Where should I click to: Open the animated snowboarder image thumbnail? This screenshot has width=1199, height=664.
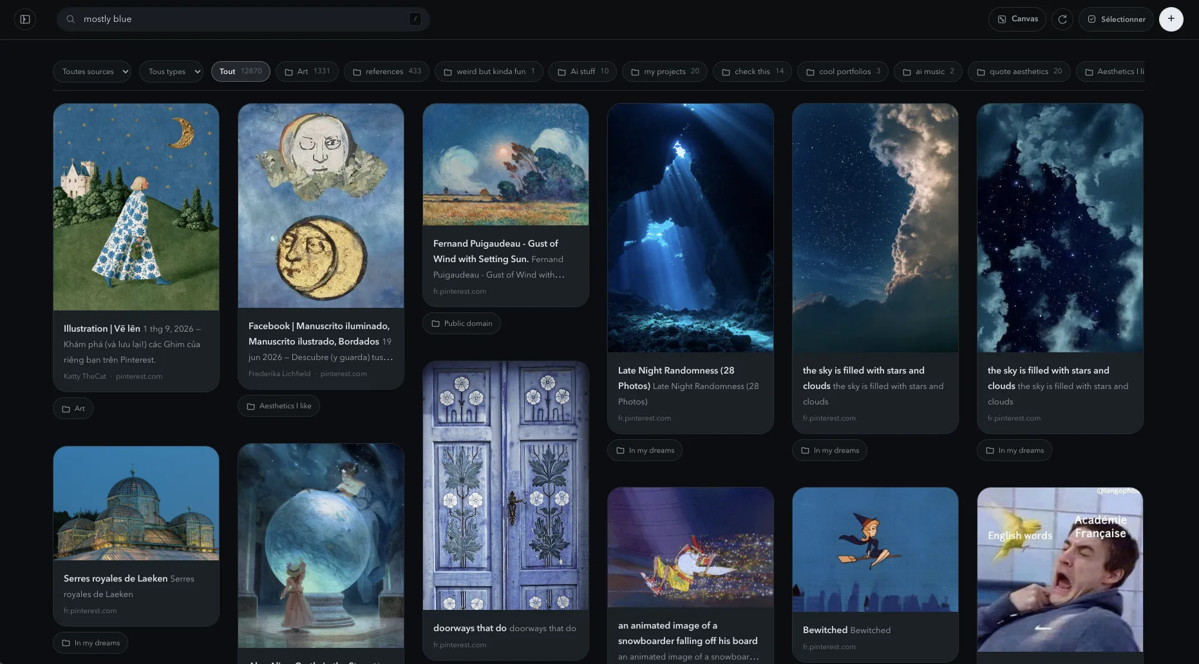click(x=690, y=547)
